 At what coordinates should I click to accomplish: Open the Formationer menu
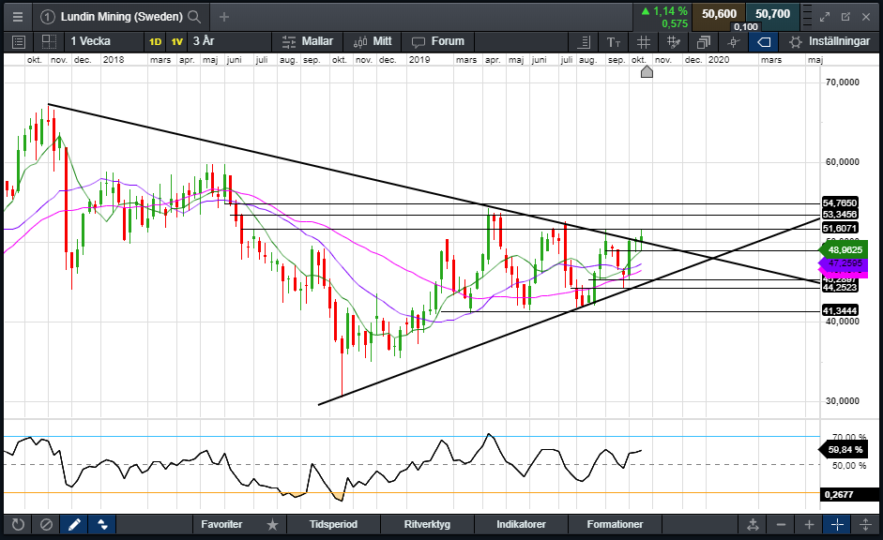click(615, 525)
